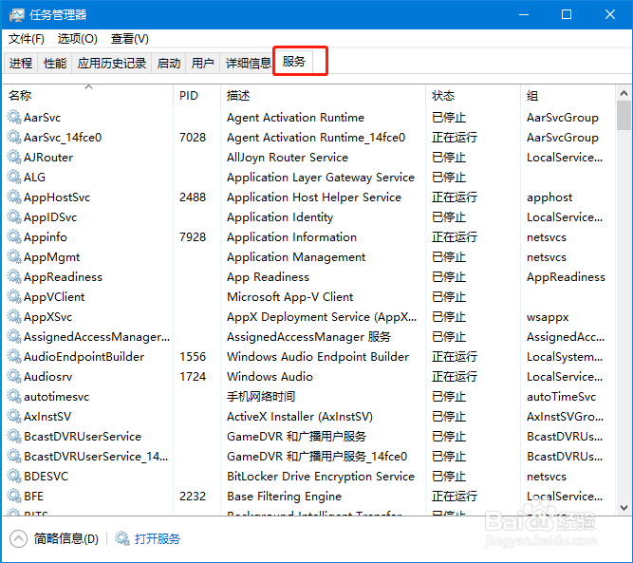Click the gear icon beside Audiosrv
This screenshot has height=563, width=633.
click(14, 376)
